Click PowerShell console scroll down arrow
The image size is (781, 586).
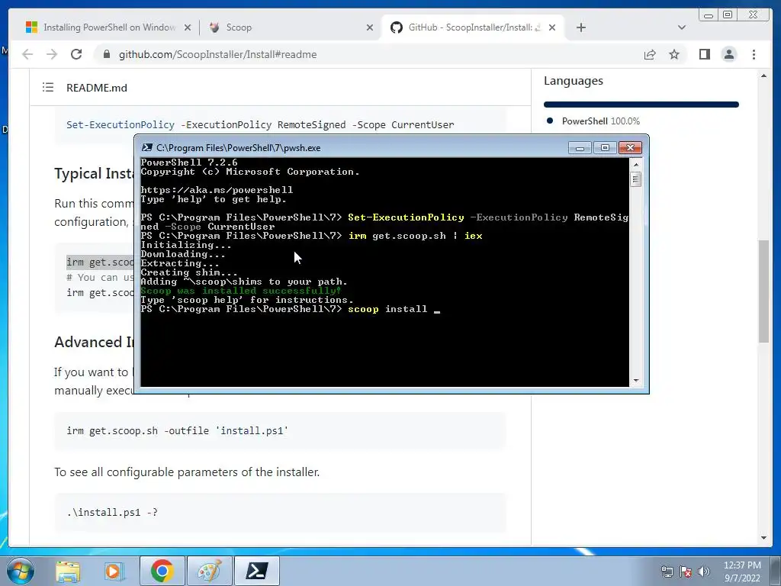(x=635, y=381)
